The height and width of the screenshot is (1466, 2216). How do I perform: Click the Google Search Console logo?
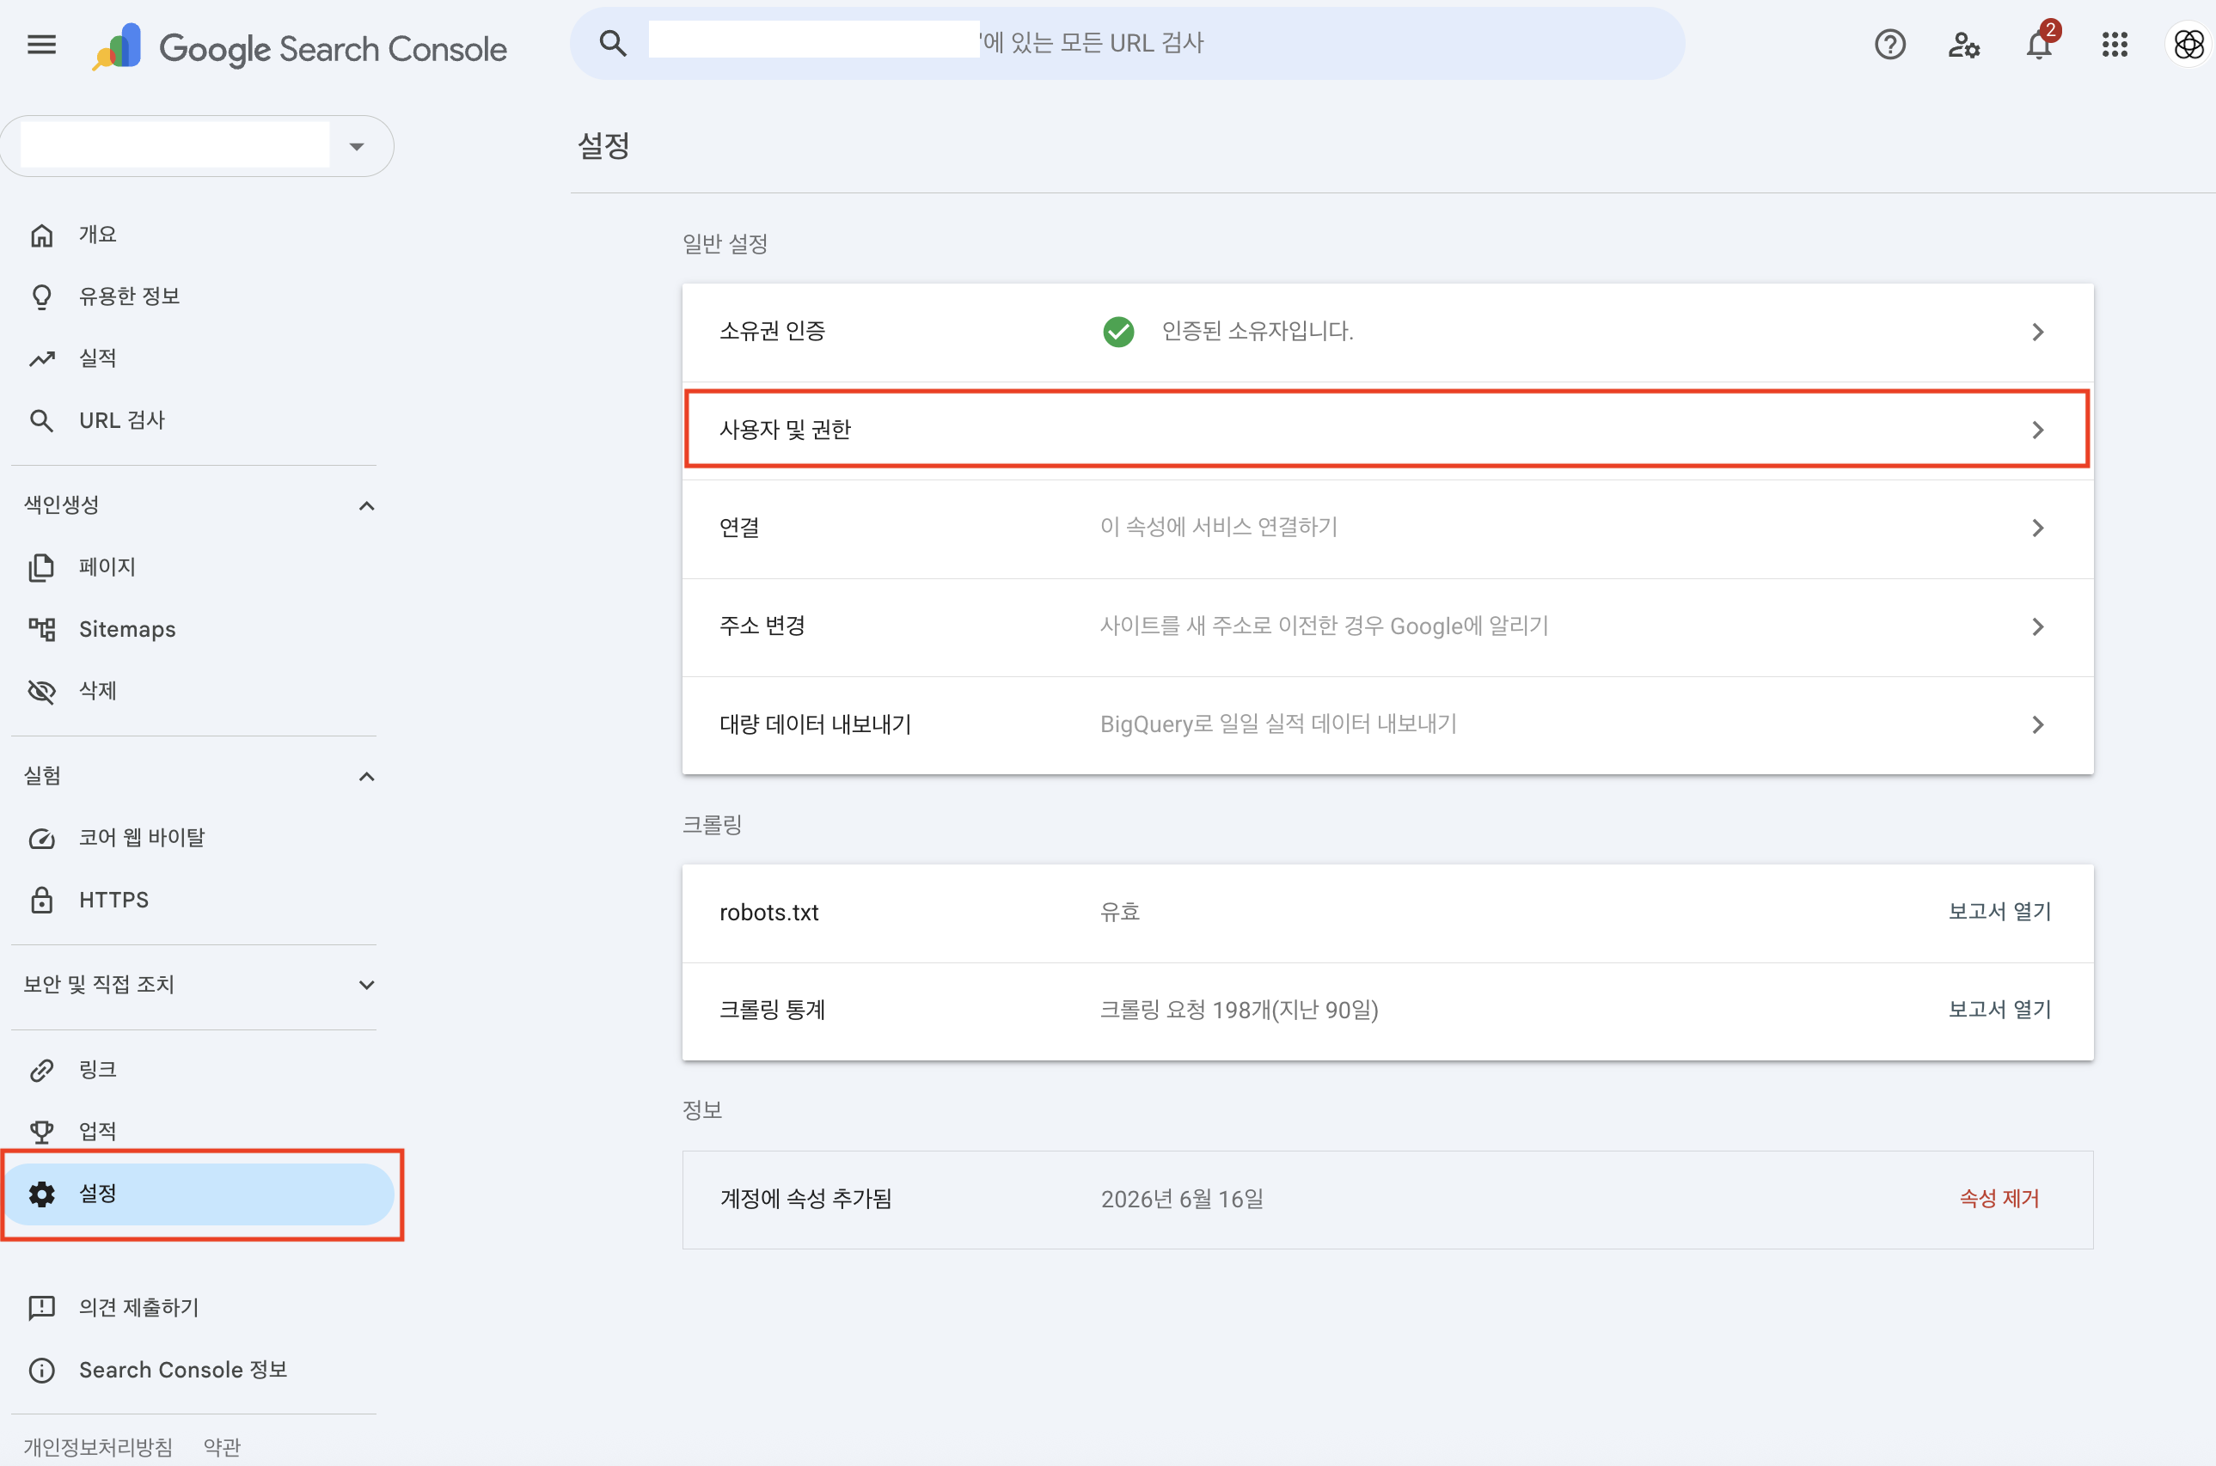tap(299, 47)
